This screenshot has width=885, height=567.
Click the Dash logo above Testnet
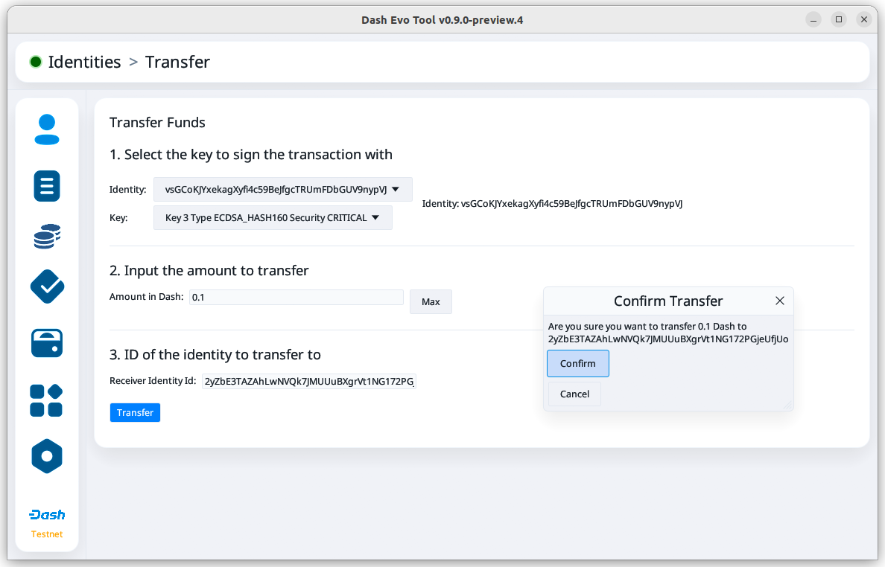(x=47, y=515)
